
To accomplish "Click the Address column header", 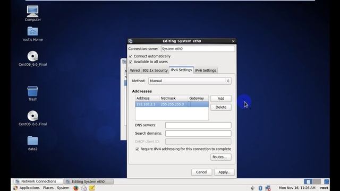I will 148,98.
